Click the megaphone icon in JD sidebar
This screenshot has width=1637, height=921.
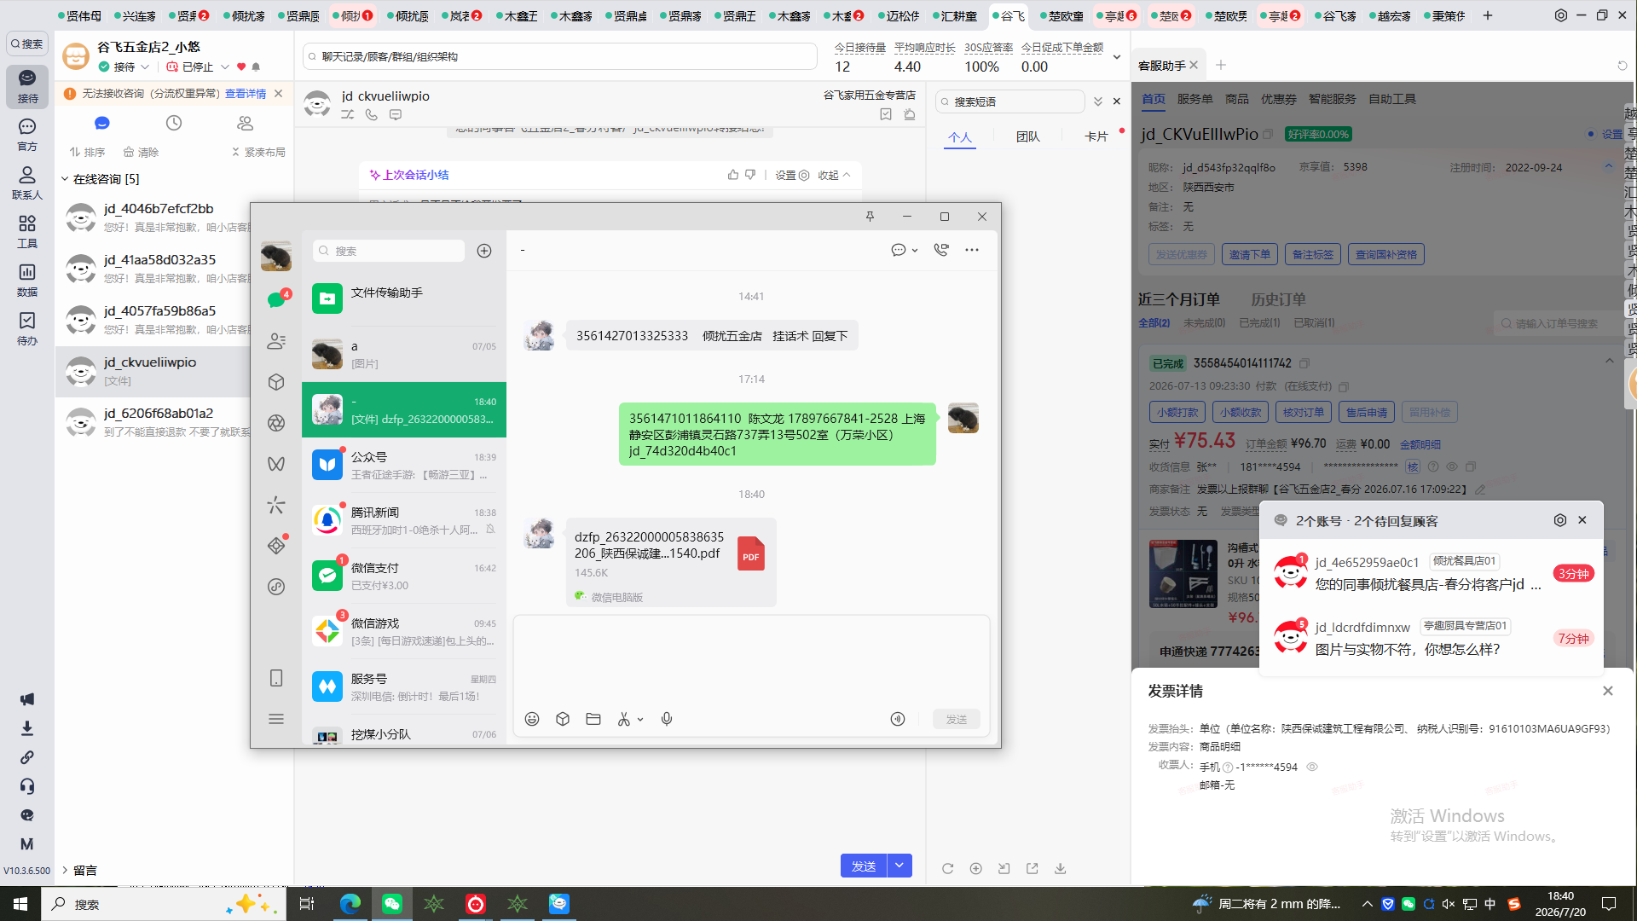27,699
